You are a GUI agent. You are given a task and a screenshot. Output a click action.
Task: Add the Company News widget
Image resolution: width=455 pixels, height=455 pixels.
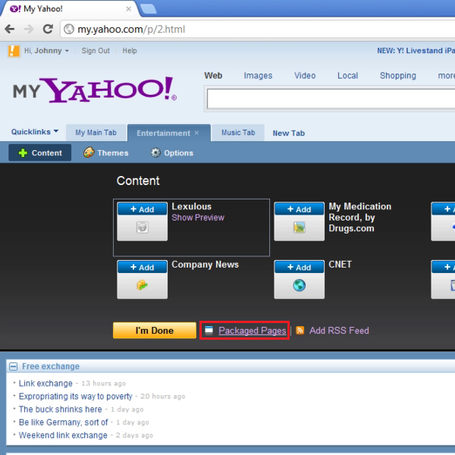tap(143, 267)
